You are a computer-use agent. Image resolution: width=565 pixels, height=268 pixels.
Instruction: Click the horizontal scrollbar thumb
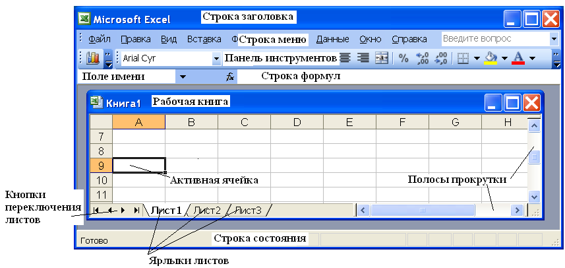423,210
